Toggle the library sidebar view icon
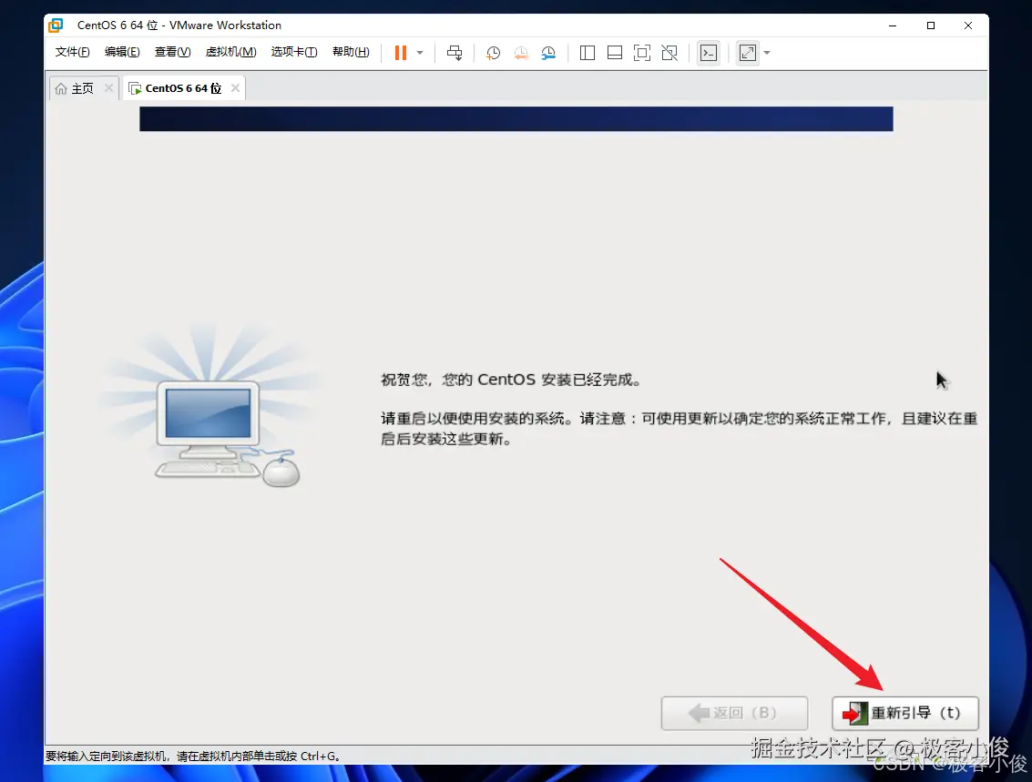 (588, 53)
